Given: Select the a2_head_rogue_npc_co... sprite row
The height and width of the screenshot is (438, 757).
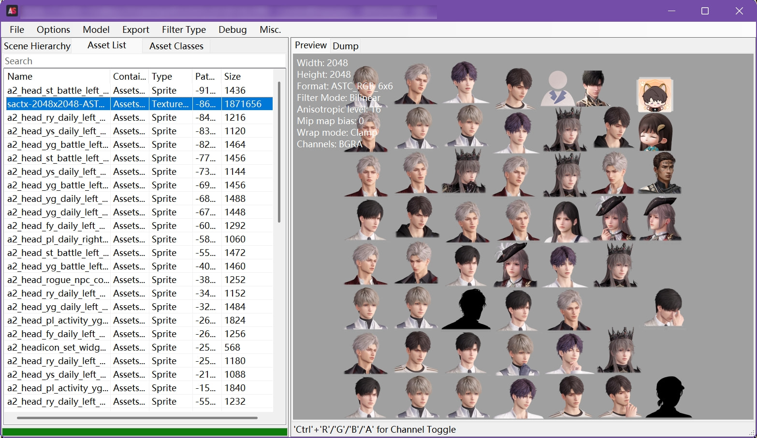Looking at the screenshot, I should pos(139,280).
